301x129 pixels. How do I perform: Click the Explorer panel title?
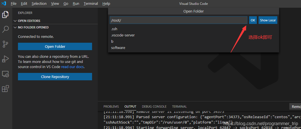point(25,13)
